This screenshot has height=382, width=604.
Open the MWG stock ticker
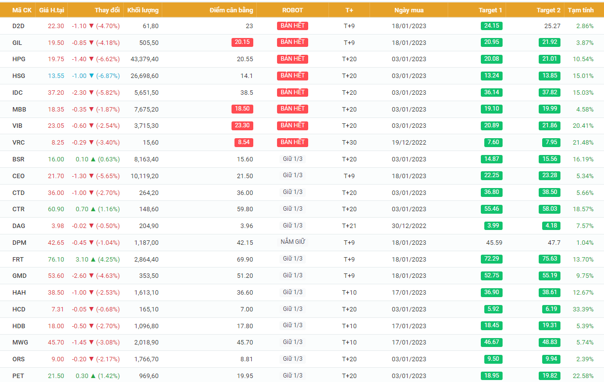20,343
